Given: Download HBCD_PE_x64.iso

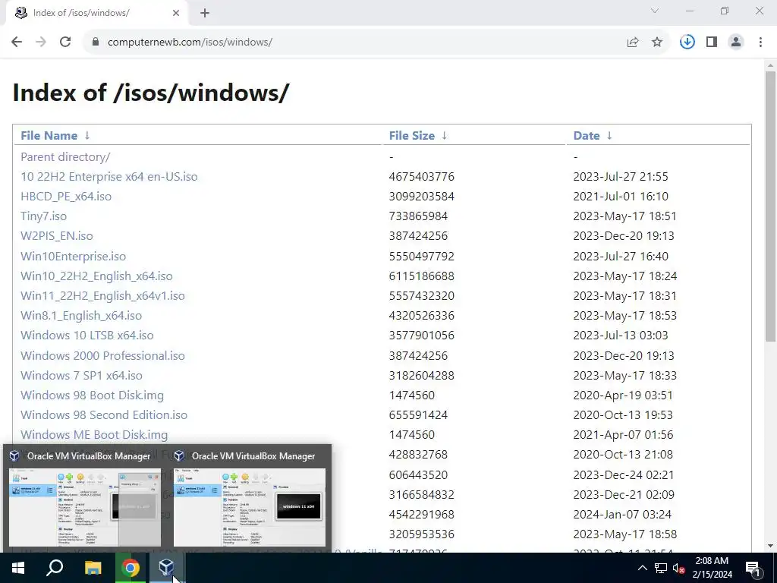Looking at the screenshot, I should tap(66, 197).
